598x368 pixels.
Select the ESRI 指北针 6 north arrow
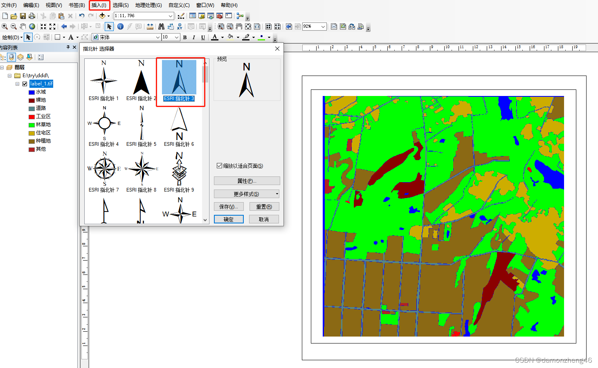coord(179,127)
